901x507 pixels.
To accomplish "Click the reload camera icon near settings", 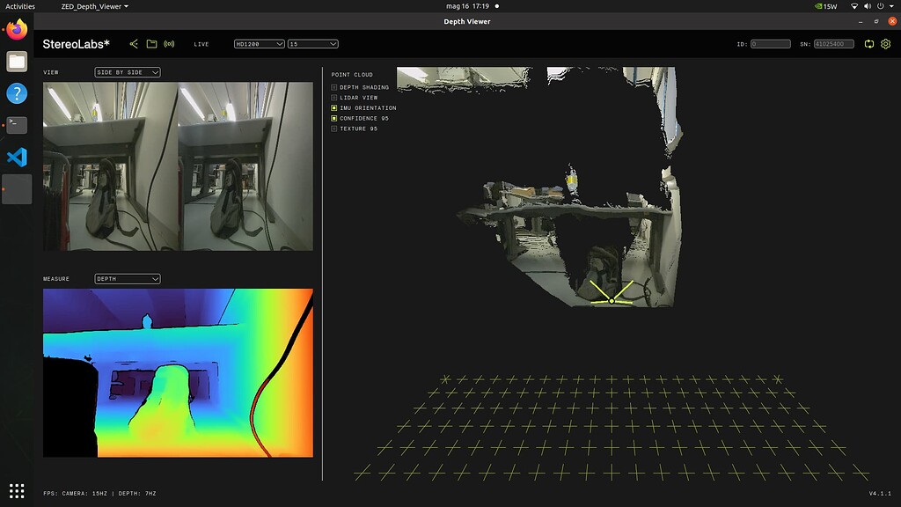I will pos(867,42).
